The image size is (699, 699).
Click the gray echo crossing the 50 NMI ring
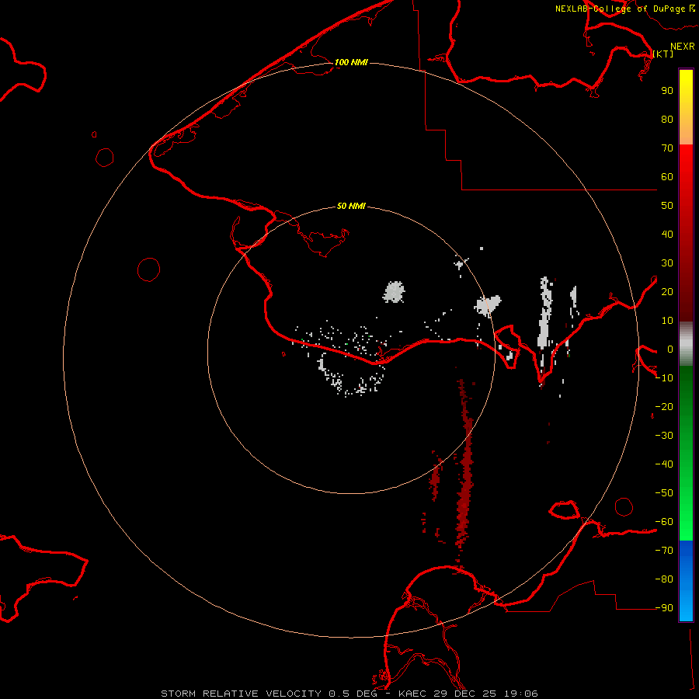487,306
